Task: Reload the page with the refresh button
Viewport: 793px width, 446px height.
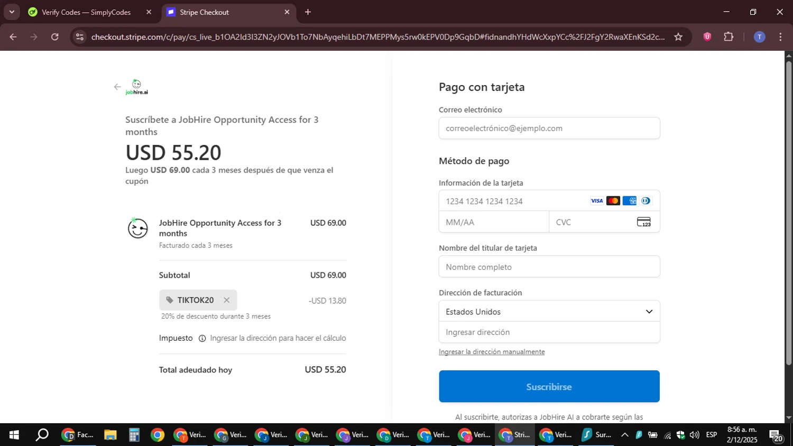Action: (x=55, y=37)
